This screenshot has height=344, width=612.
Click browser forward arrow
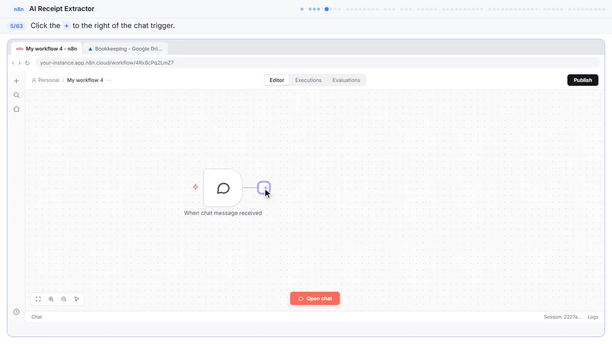(x=20, y=63)
